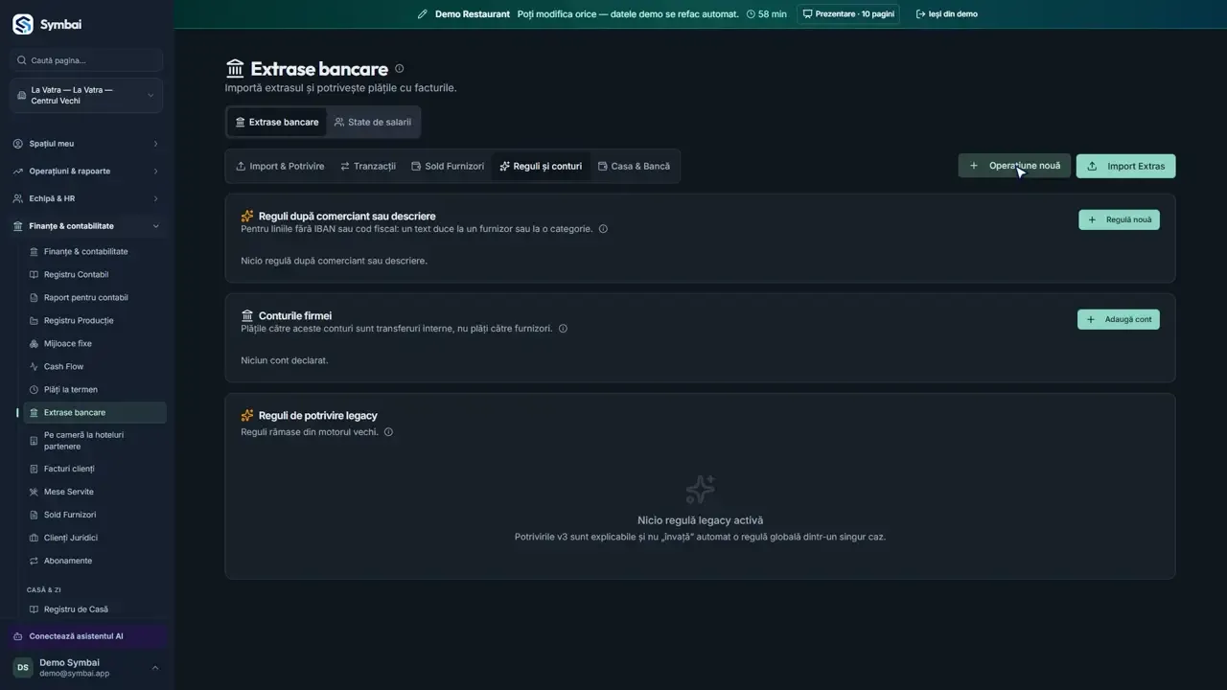Screen dimensions: 1227x690
Task: Click Ieși din demo link
Action: 946,14
